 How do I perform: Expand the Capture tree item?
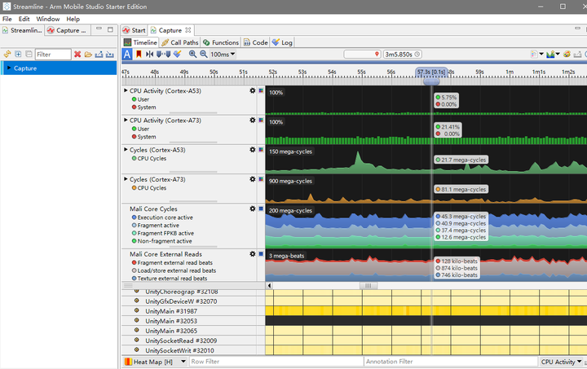[8, 68]
